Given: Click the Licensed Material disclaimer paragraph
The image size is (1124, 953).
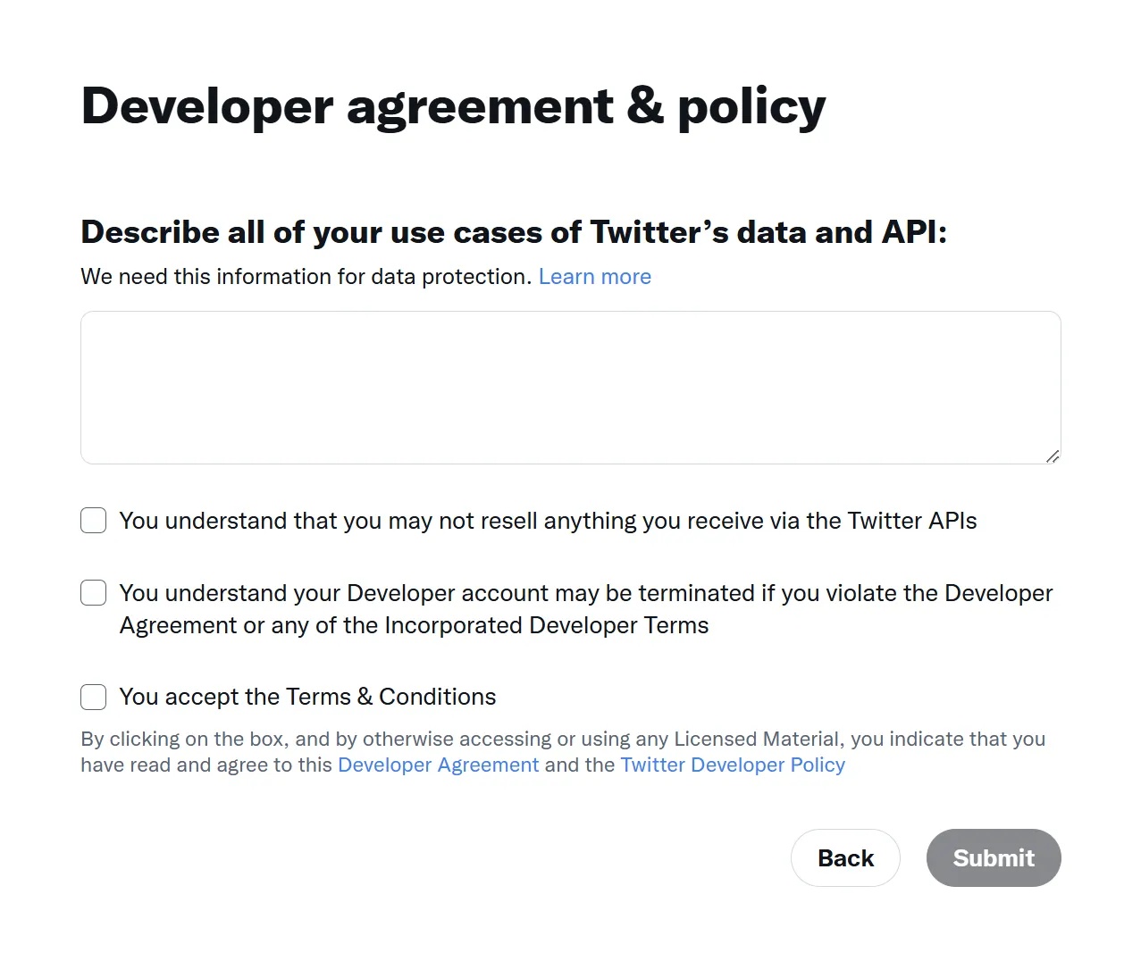Looking at the screenshot, I should pyautogui.click(x=562, y=750).
